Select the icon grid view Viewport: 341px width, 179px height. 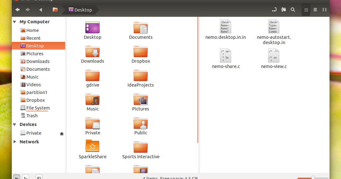306,10
